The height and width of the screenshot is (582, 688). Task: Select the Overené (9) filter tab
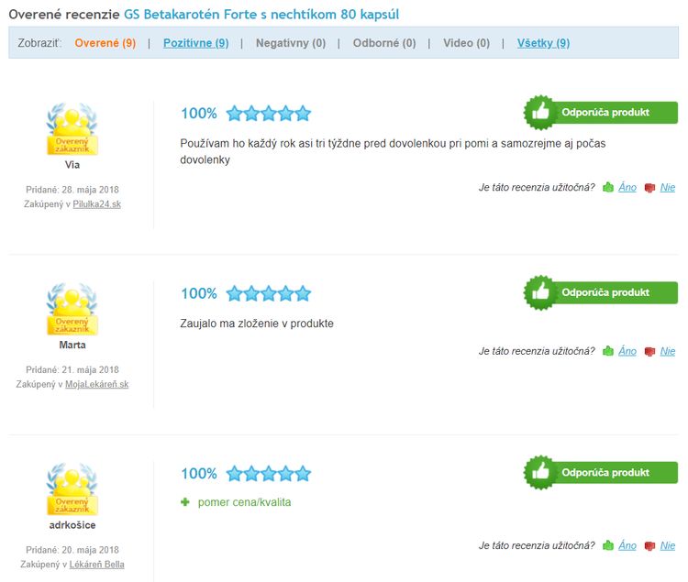pyautogui.click(x=105, y=43)
